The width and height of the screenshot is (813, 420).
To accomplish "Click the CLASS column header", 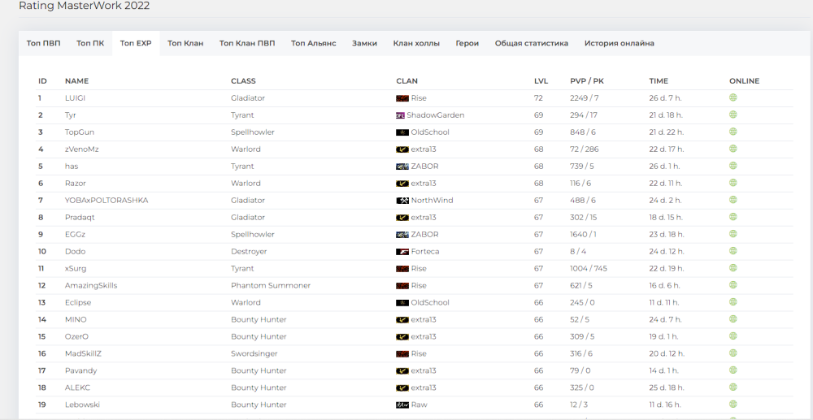I will (243, 81).
